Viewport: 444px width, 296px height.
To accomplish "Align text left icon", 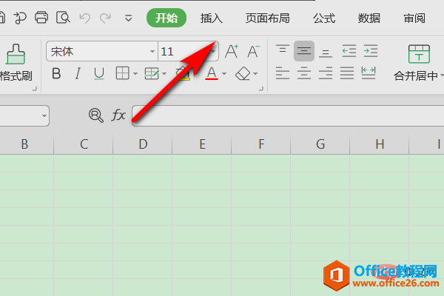I will [283, 73].
